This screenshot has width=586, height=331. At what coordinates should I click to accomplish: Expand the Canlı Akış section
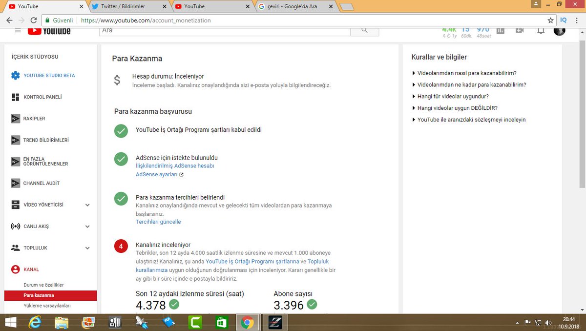(87, 227)
